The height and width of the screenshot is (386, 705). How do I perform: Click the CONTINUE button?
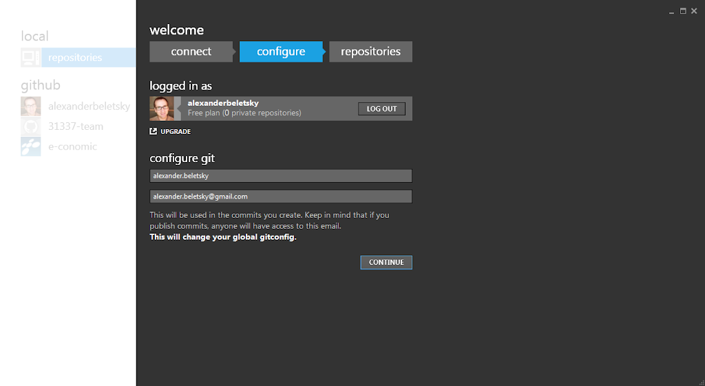[x=386, y=262]
